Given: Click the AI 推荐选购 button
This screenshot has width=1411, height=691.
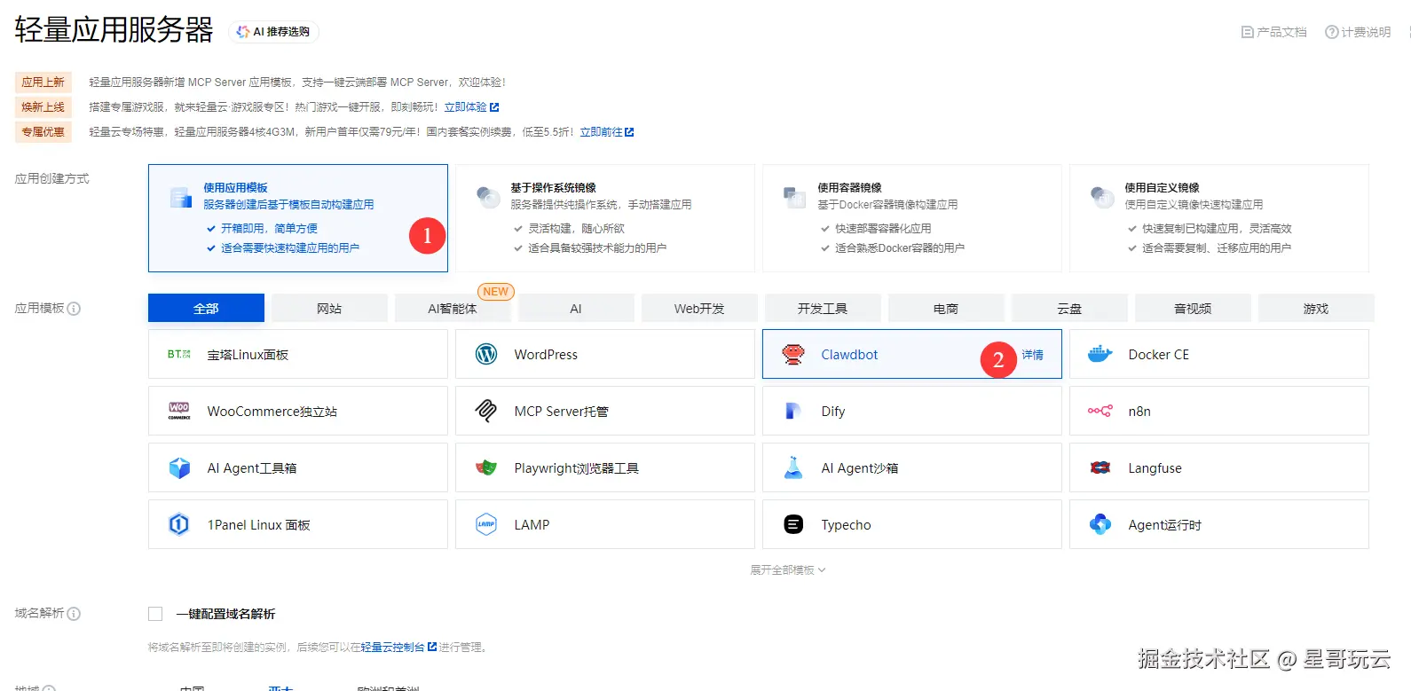Looking at the screenshot, I should 273,32.
